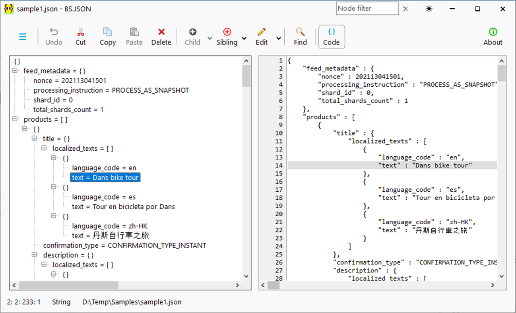The image size is (516, 313).
Task: Select the nonce = 202113041501 node
Action: coord(70,81)
